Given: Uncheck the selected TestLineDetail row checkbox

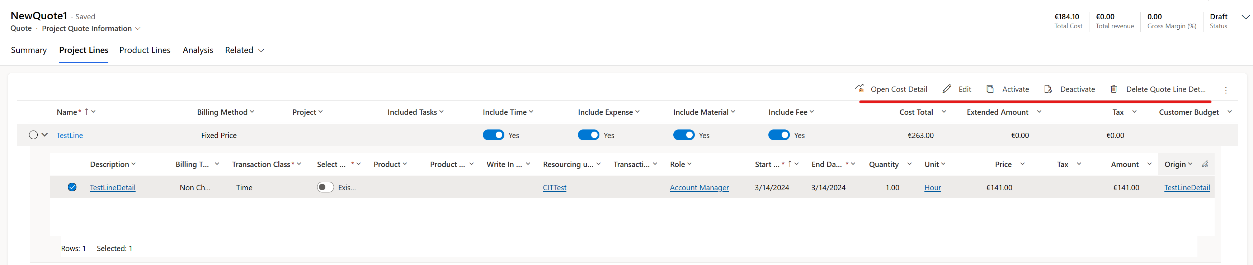Looking at the screenshot, I should tap(72, 187).
